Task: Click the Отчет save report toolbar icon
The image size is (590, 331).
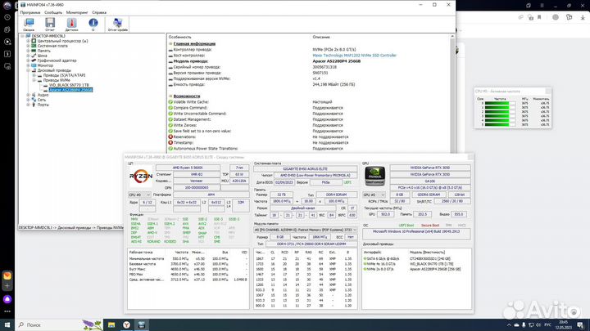Action: (50, 25)
